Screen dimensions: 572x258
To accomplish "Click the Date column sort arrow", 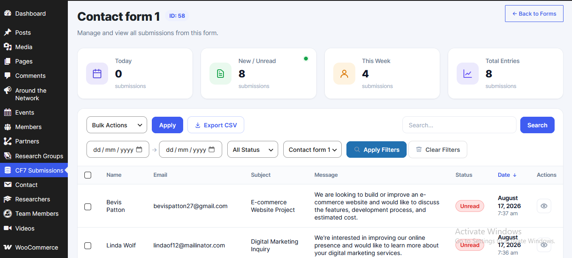I will pos(515,175).
